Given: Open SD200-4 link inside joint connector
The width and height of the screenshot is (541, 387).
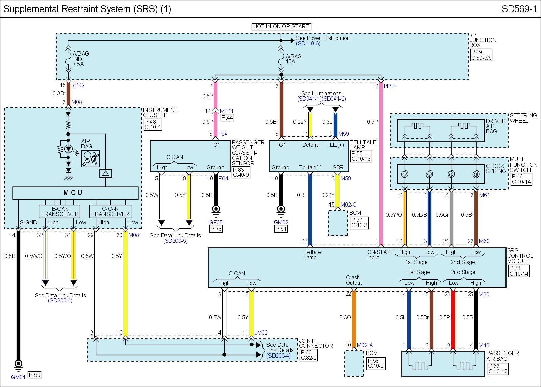Looking at the screenshot, I should coord(278,356).
